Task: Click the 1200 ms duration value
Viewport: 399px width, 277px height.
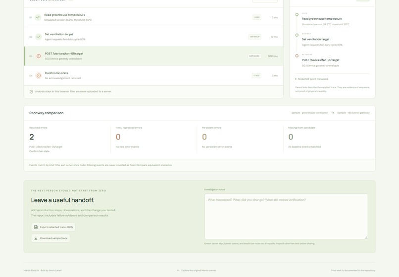Action: click(273, 56)
